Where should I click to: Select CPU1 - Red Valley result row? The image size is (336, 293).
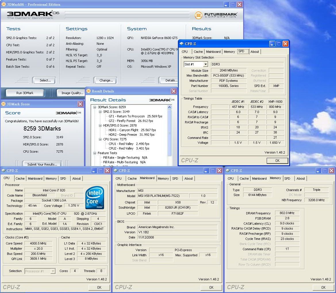(x=129, y=144)
